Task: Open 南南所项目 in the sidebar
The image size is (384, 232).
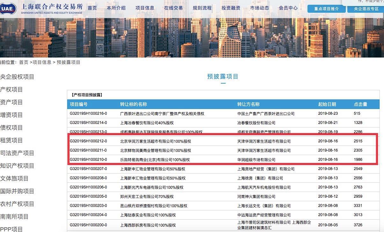Action: 14,217
